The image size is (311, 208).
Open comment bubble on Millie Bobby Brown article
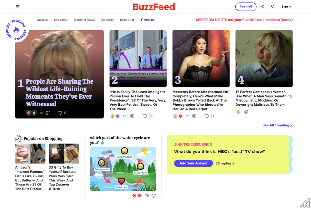pos(207,116)
